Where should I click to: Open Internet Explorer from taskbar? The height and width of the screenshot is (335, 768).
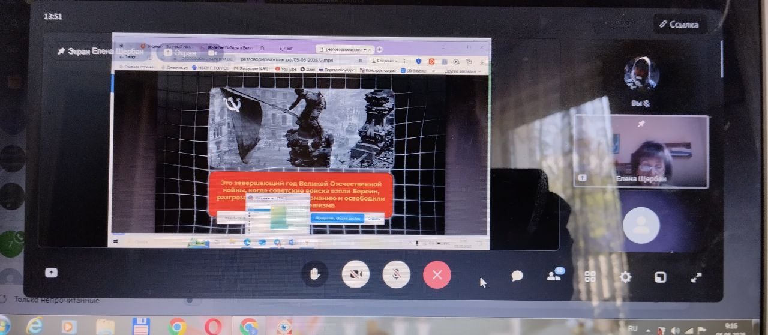[34, 326]
